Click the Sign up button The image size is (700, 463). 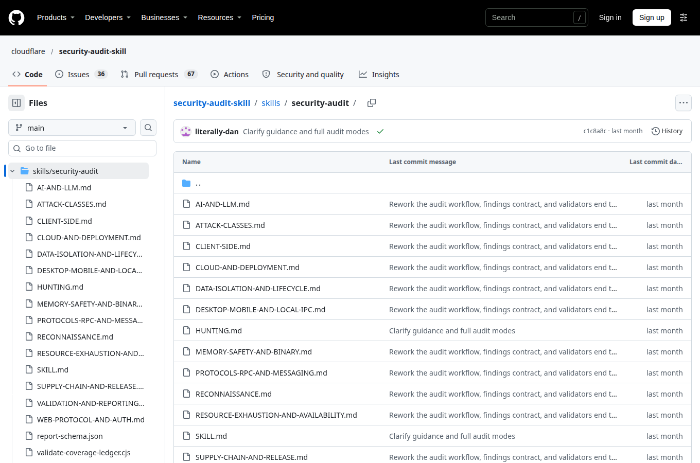pos(652,17)
